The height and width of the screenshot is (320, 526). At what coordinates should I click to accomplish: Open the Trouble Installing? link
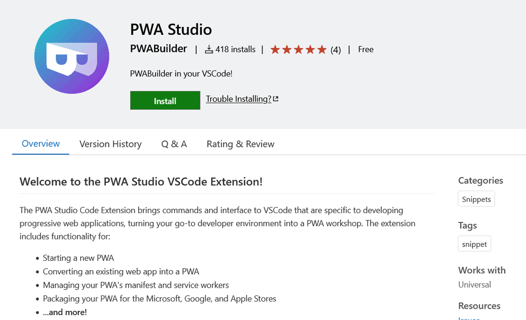[x=238, y=98]
